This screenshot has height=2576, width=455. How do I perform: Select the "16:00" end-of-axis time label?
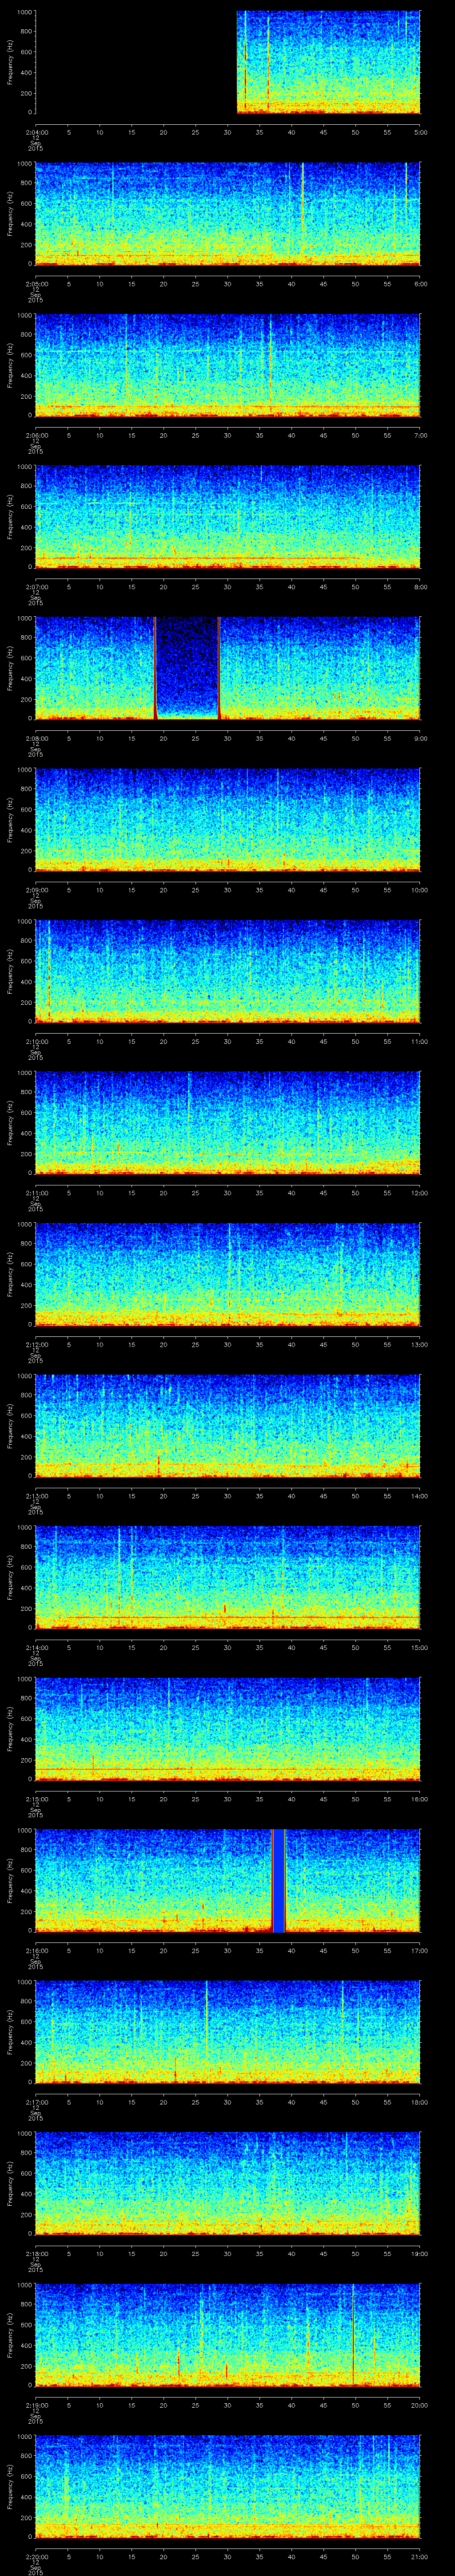419,1799
